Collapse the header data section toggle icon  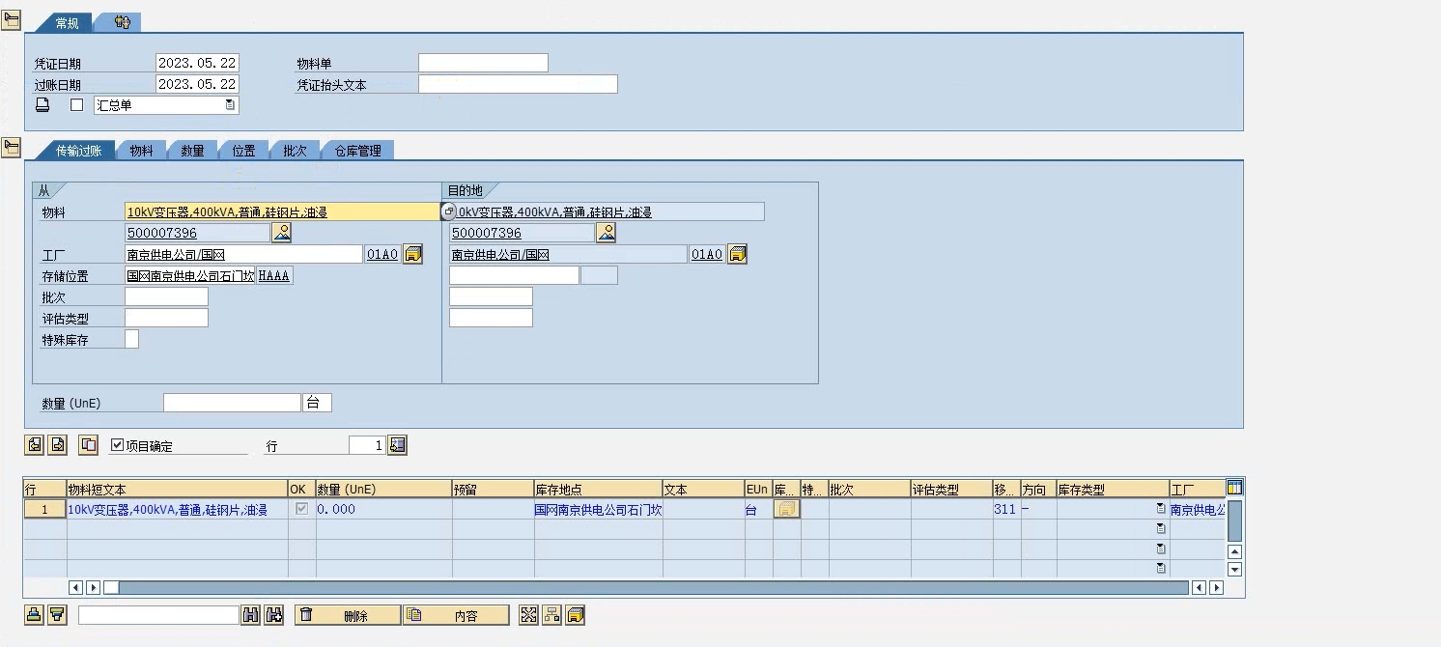coord(12,20)
